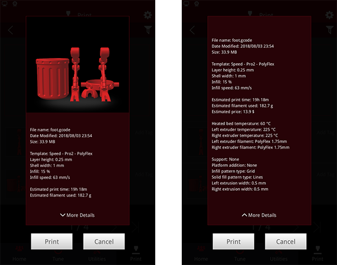
Task: Open the Home tab below the expanded details dialog
Action: pos(201,255)
